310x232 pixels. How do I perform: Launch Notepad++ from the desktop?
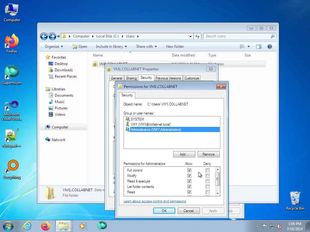pyautogui.click(x=12, y=138)
